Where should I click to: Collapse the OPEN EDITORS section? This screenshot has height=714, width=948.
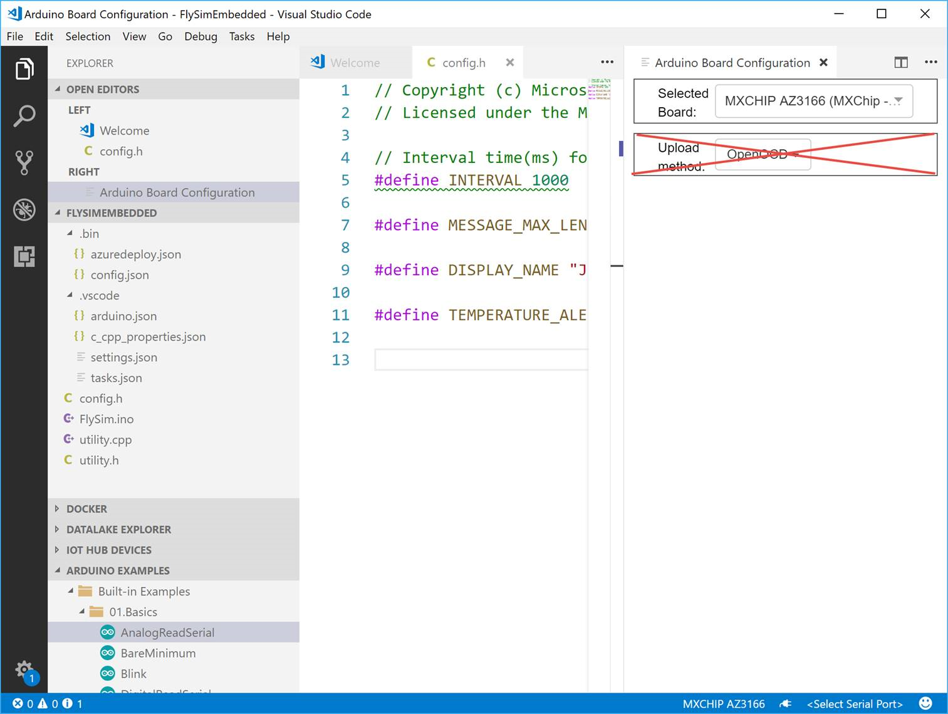[174, 89]
